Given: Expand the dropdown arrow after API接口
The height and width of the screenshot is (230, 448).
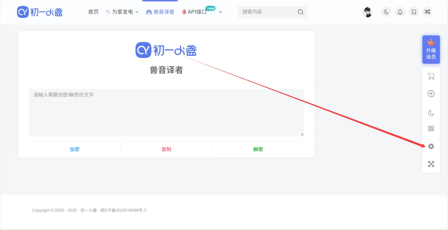Looking at the screenshot, I should [221, 12].
